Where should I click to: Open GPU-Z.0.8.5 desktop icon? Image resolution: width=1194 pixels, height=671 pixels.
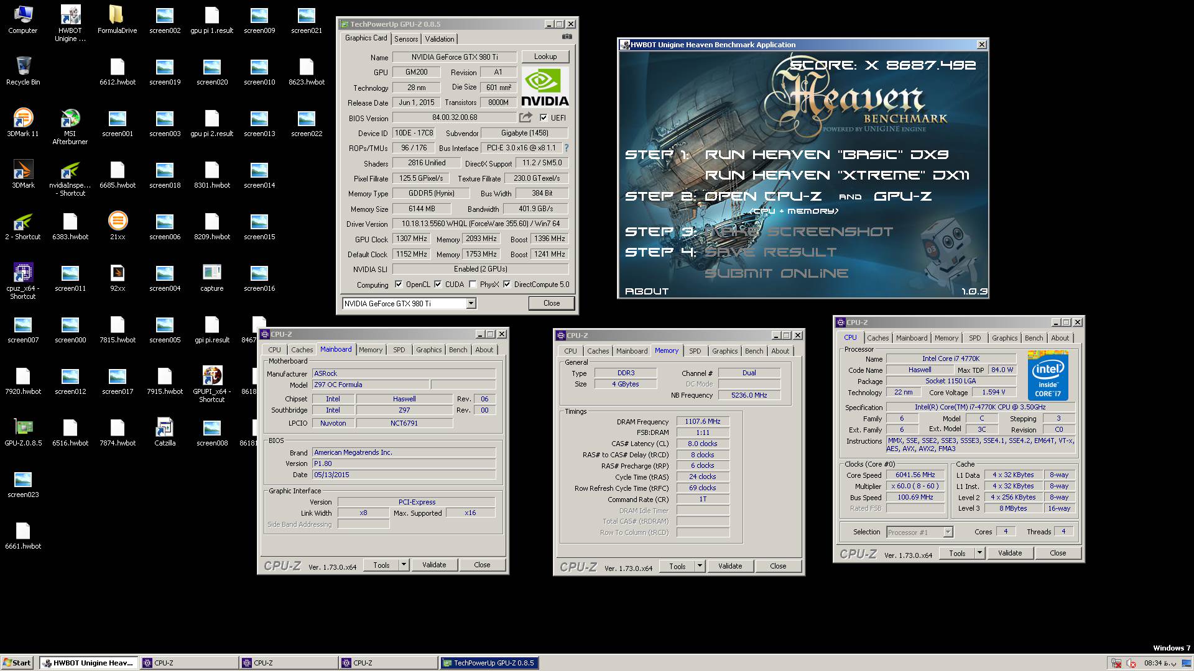[x=23, y=432]
